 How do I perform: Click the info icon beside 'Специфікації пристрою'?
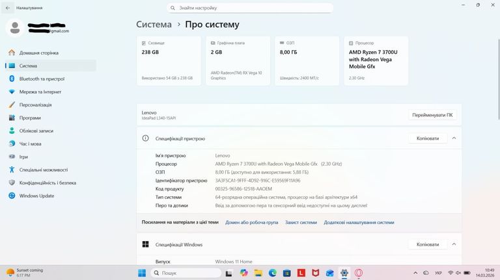tap(145, 138)
